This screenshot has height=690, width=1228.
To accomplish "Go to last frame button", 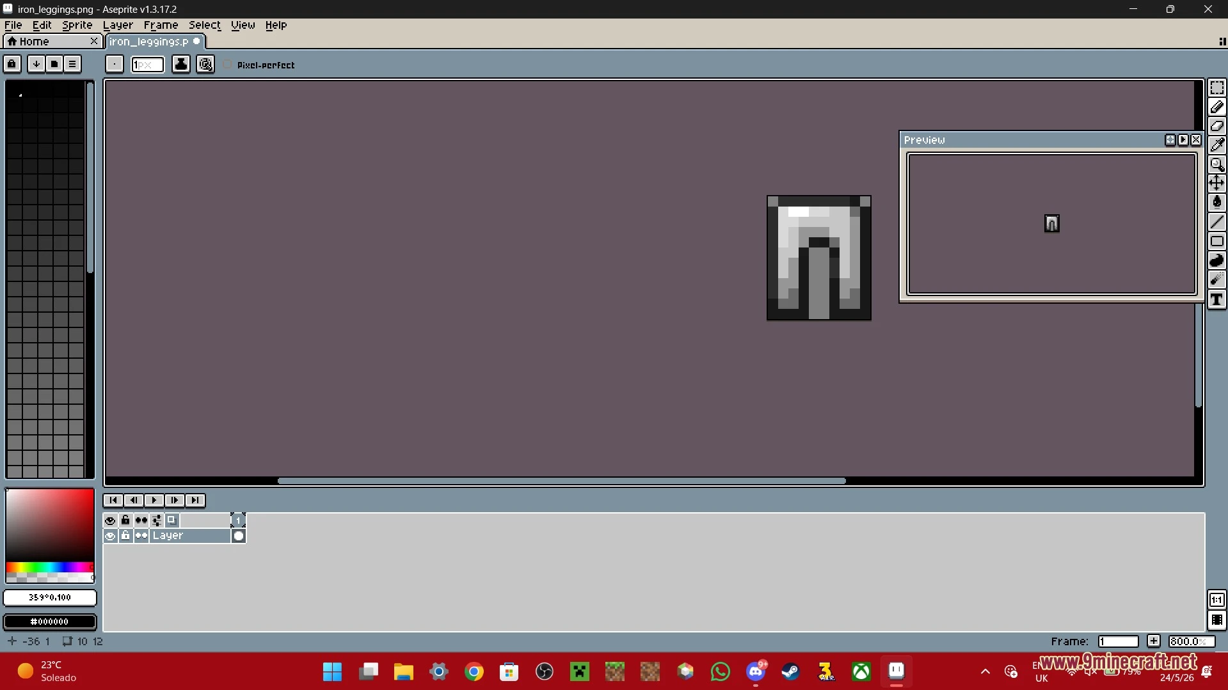I will tap(195, 500).
